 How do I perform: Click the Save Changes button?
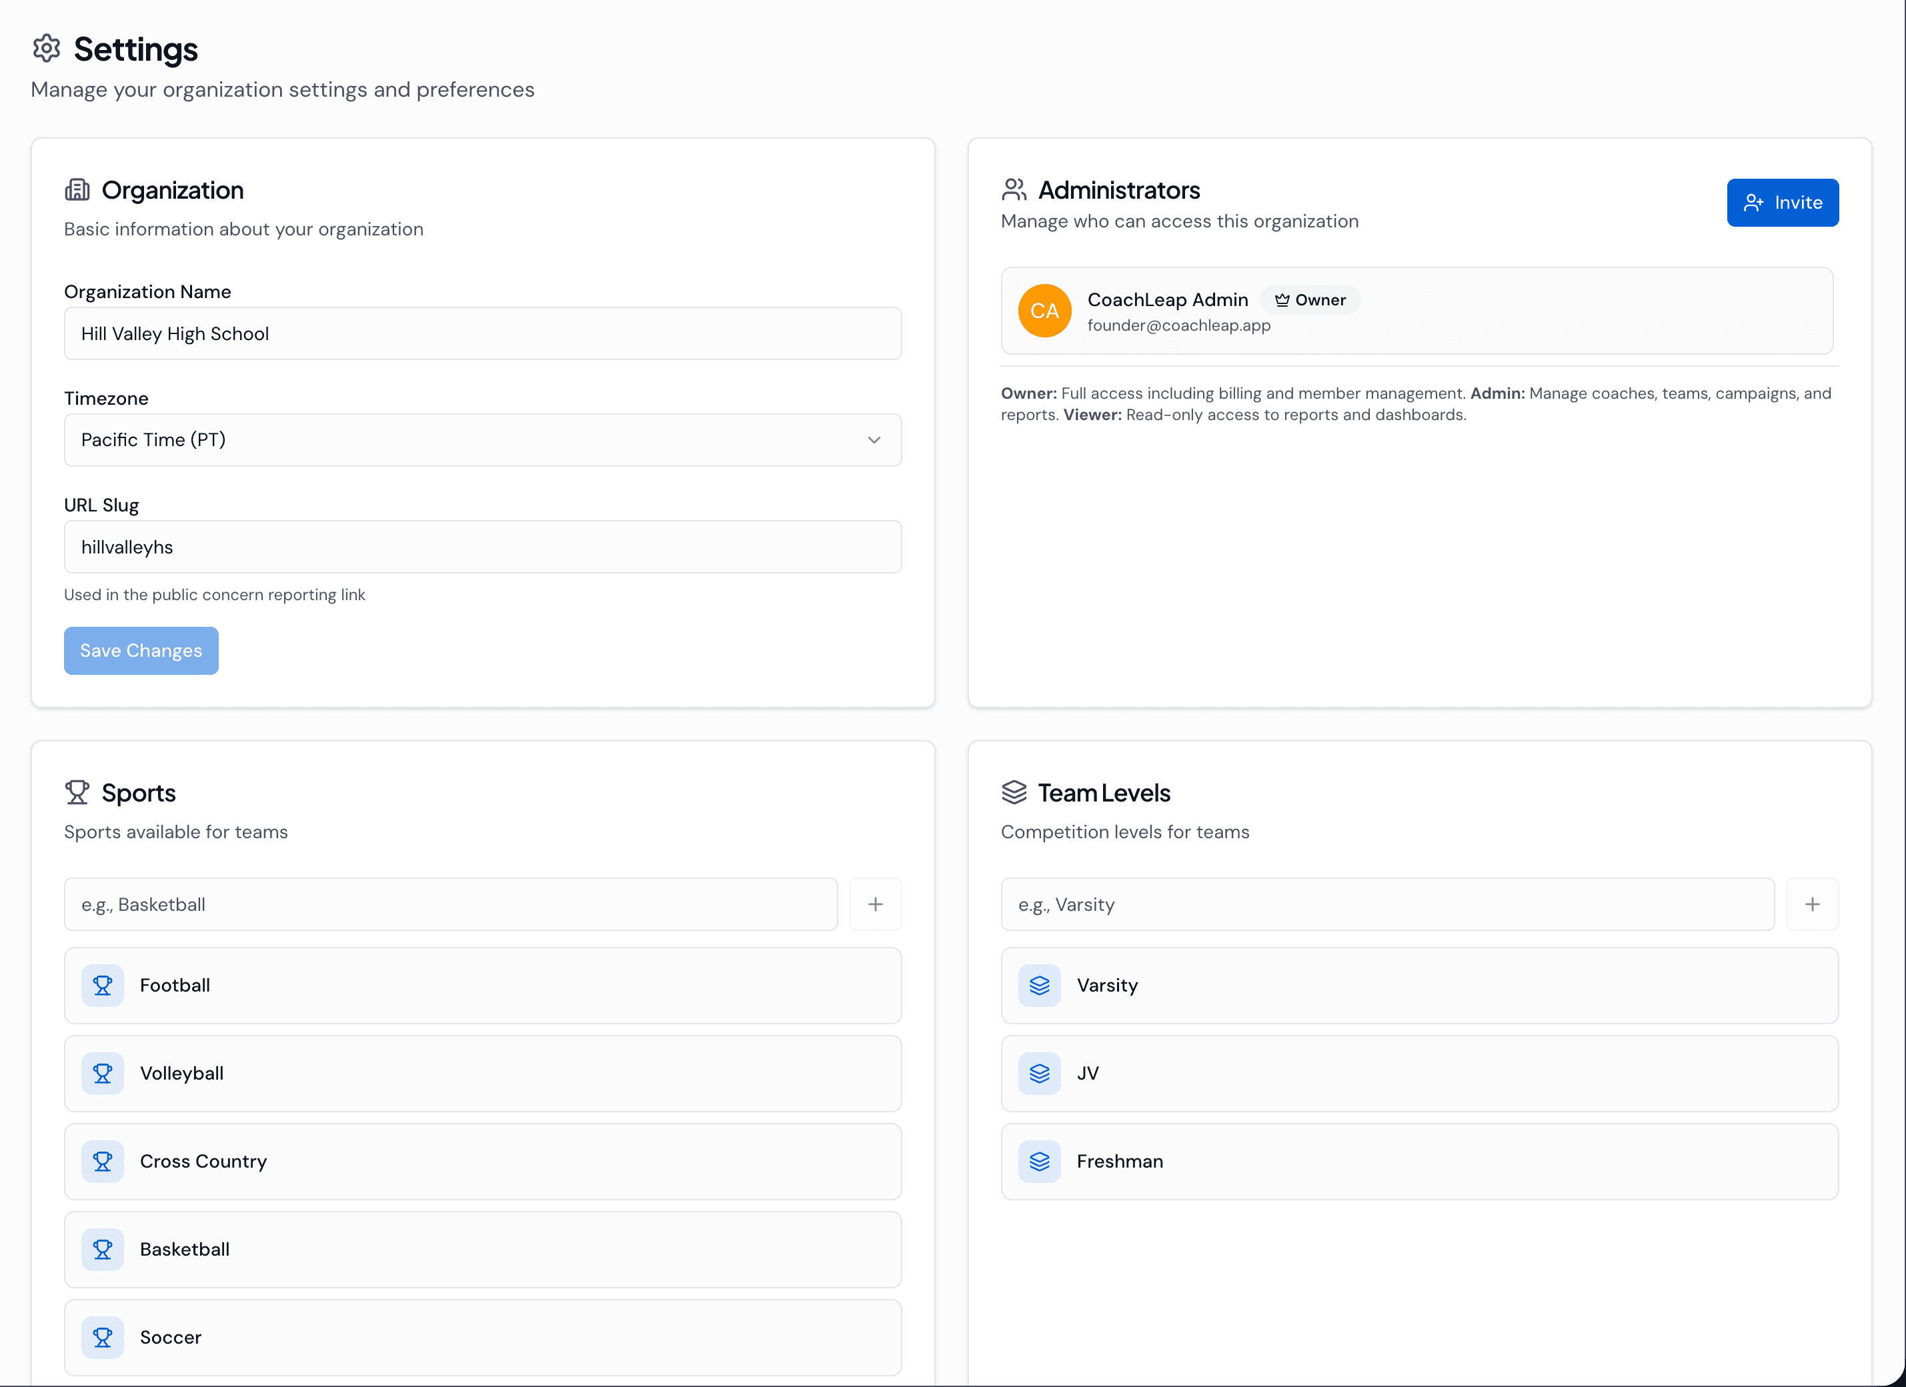[140, 650]
